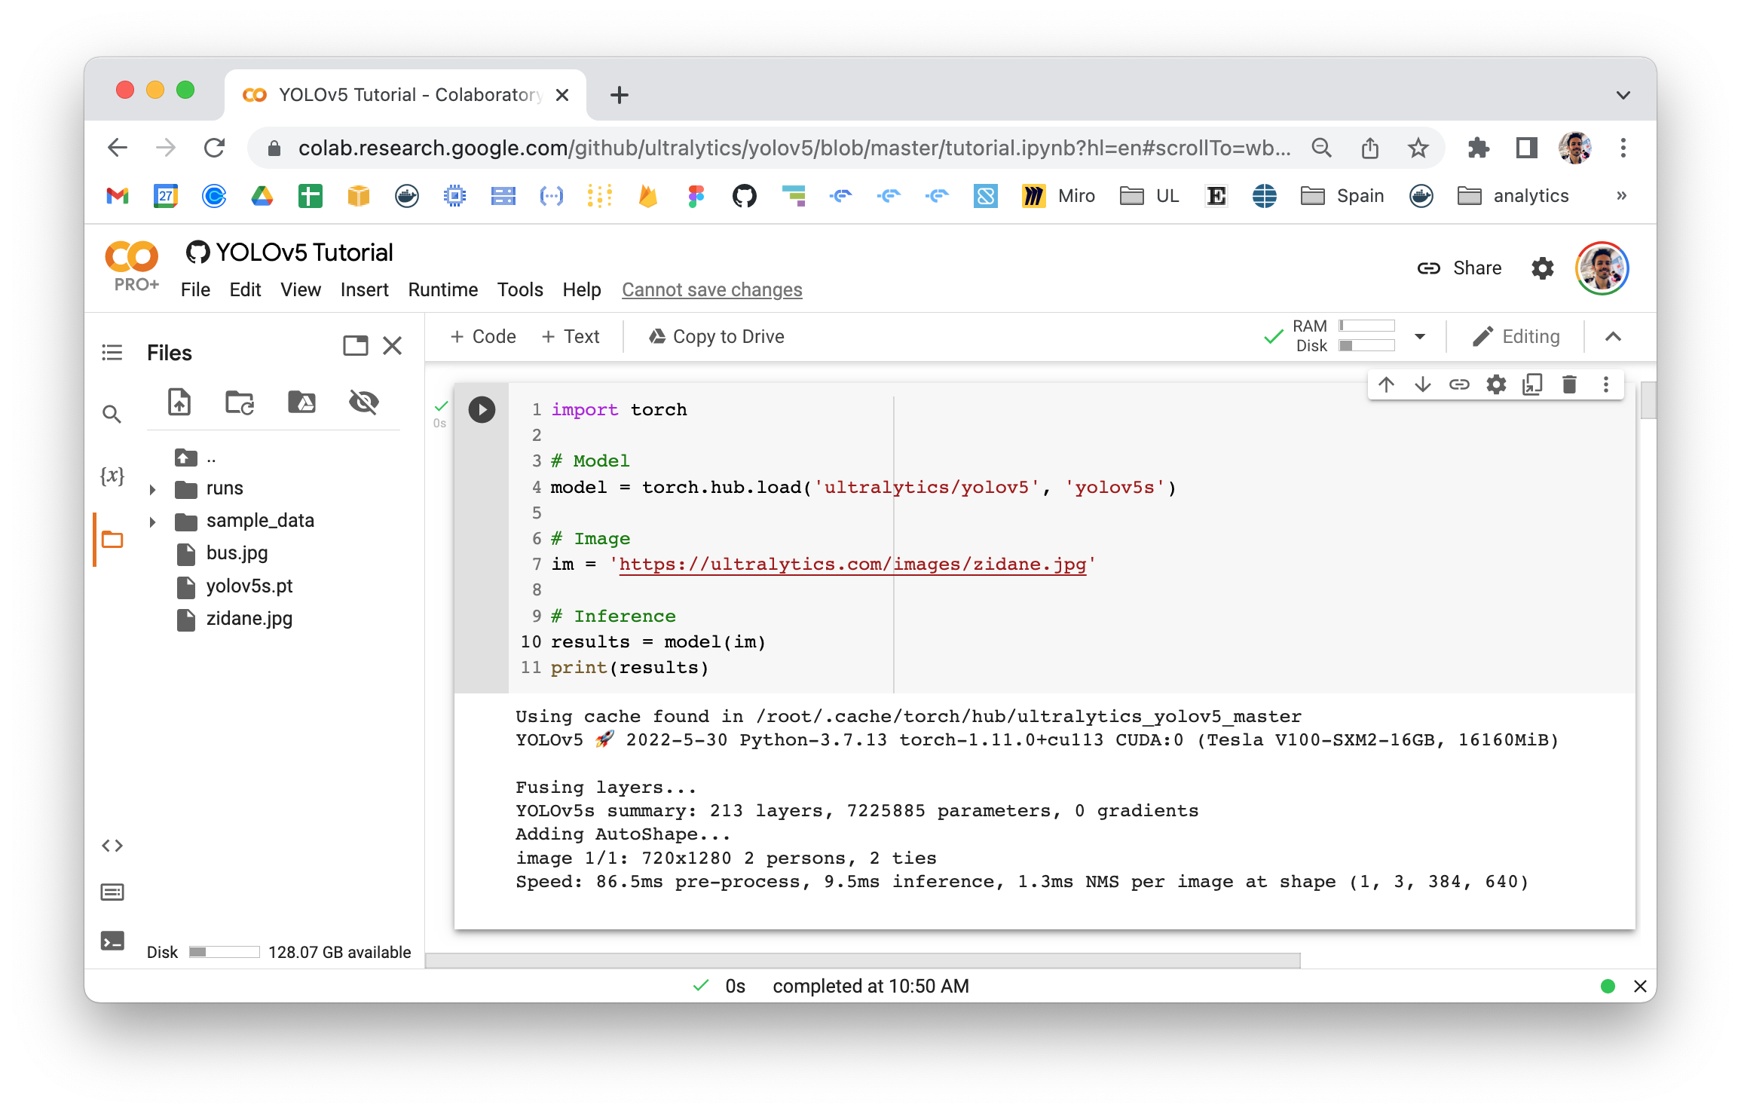Viewport: 1741px width, 1114px height.
Task: Expand the sample_data folder
Action: [x=151, y=520]
